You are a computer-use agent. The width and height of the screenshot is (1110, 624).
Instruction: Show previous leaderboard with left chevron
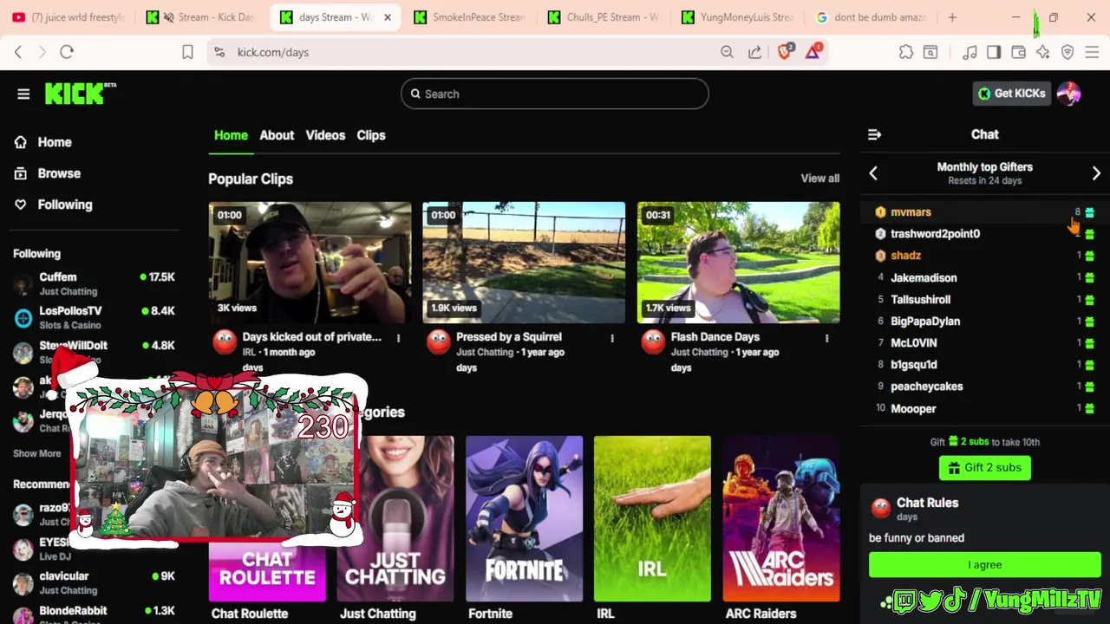click(x=873, y=173)
